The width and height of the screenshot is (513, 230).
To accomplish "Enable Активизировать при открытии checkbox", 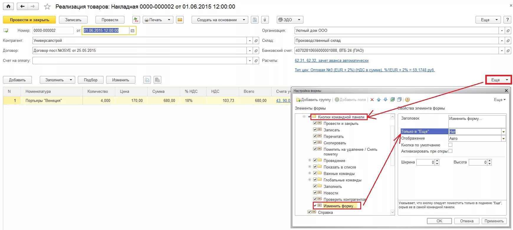I will pos(450,151).
